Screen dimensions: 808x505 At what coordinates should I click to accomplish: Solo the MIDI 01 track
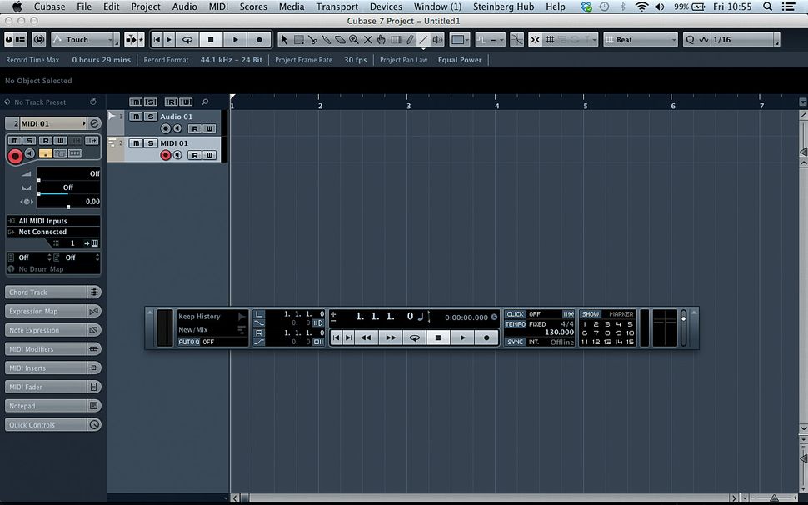(x=150, y=143)
